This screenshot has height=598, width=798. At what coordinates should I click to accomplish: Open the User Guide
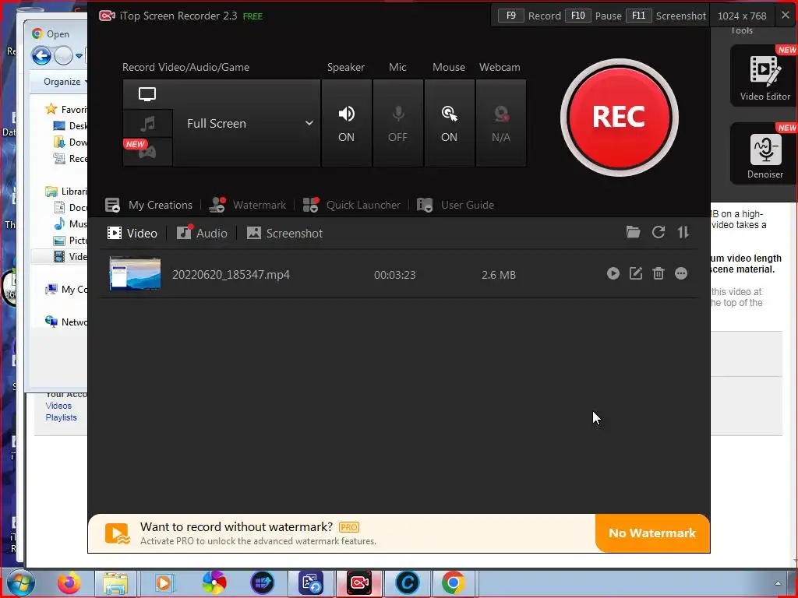point(455,205)
